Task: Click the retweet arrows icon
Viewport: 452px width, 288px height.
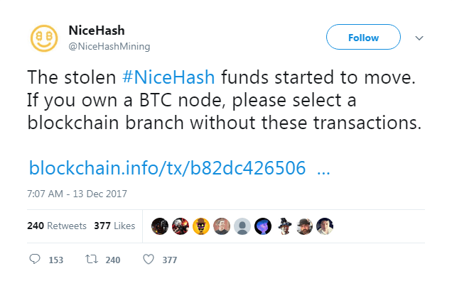Action: [92, 259]
